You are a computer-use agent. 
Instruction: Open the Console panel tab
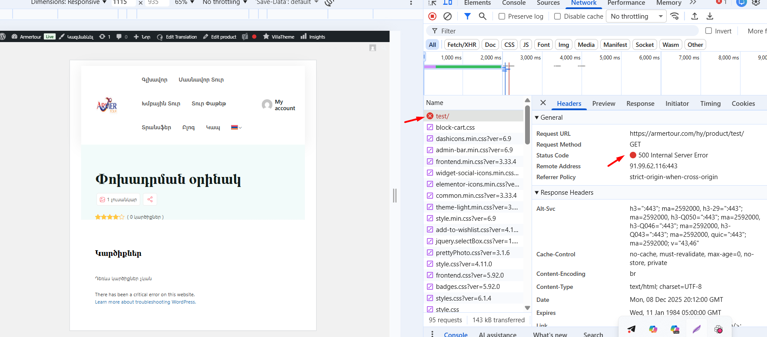[514, 3]
